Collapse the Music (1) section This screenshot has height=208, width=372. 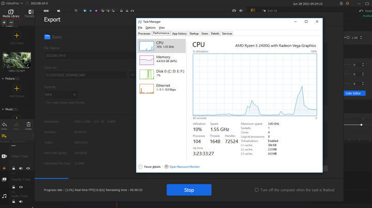(x=3, y=110)
